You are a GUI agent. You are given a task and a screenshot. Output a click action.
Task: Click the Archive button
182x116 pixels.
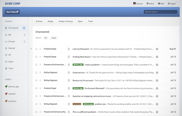point(39,21)
